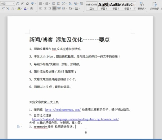This screenshot has height=140, width=162.
Task: Open the natural-language-understanding bluemix link
Action: click(75, 119)
